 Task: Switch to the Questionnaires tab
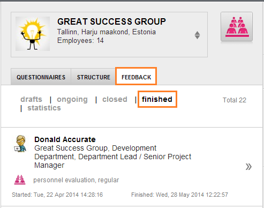(41, 77)
